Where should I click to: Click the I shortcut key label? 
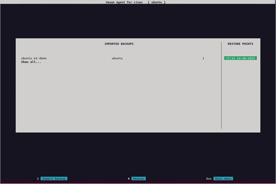point(38,179)
